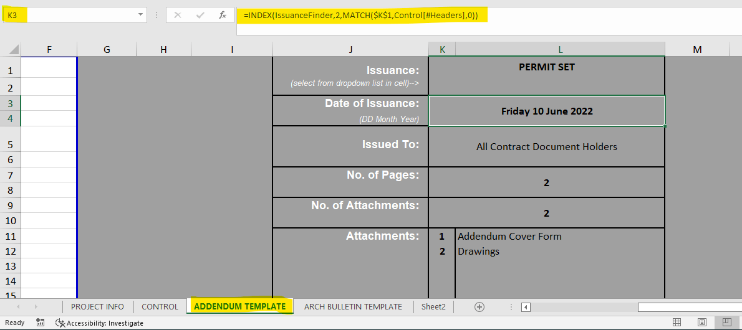Click the Friday 10 June 2022 date cell
742x330 pixels.
pyautogui.click(x=547, y=111)
